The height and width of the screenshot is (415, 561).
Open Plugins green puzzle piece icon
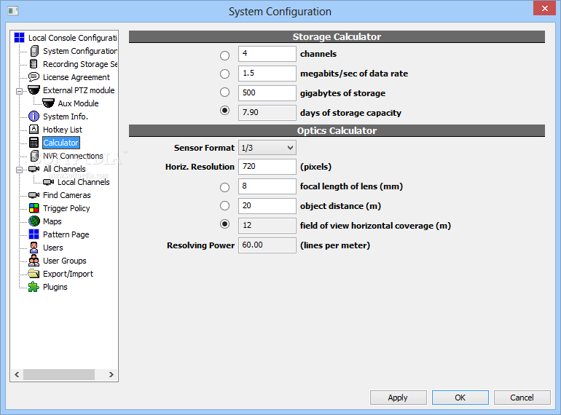point(34,287)
